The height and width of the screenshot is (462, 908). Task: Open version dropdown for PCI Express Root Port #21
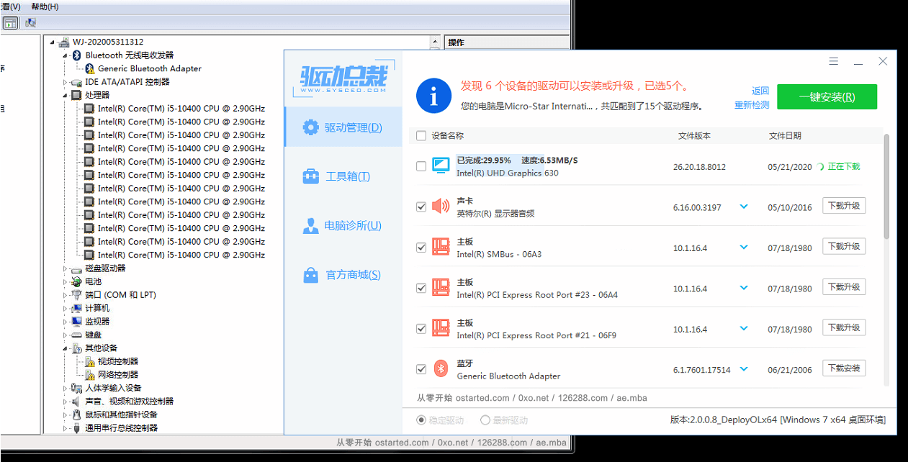click(x=744, y=328)
